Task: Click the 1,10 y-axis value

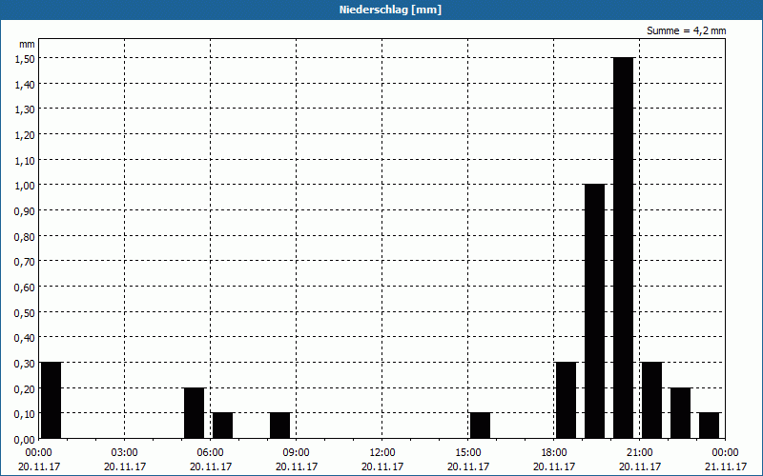Action: click(x=25, y=160)
